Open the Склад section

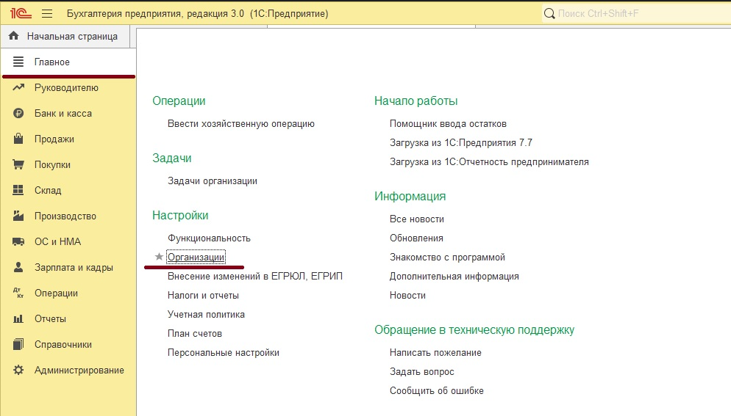pos(68,190)
